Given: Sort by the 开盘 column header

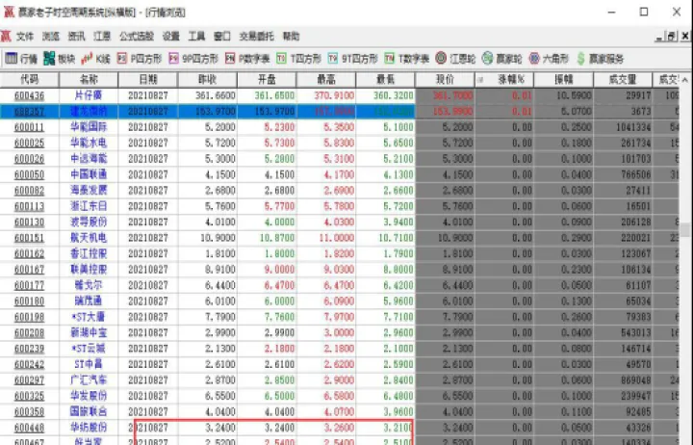Looking at the screenshot, I should [267, 80].
